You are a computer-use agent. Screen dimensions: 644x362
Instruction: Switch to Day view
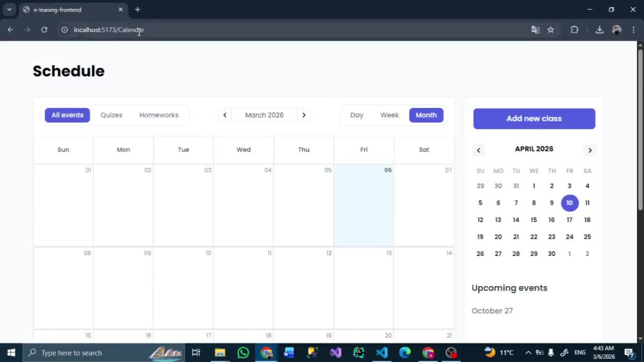point(357,115)
